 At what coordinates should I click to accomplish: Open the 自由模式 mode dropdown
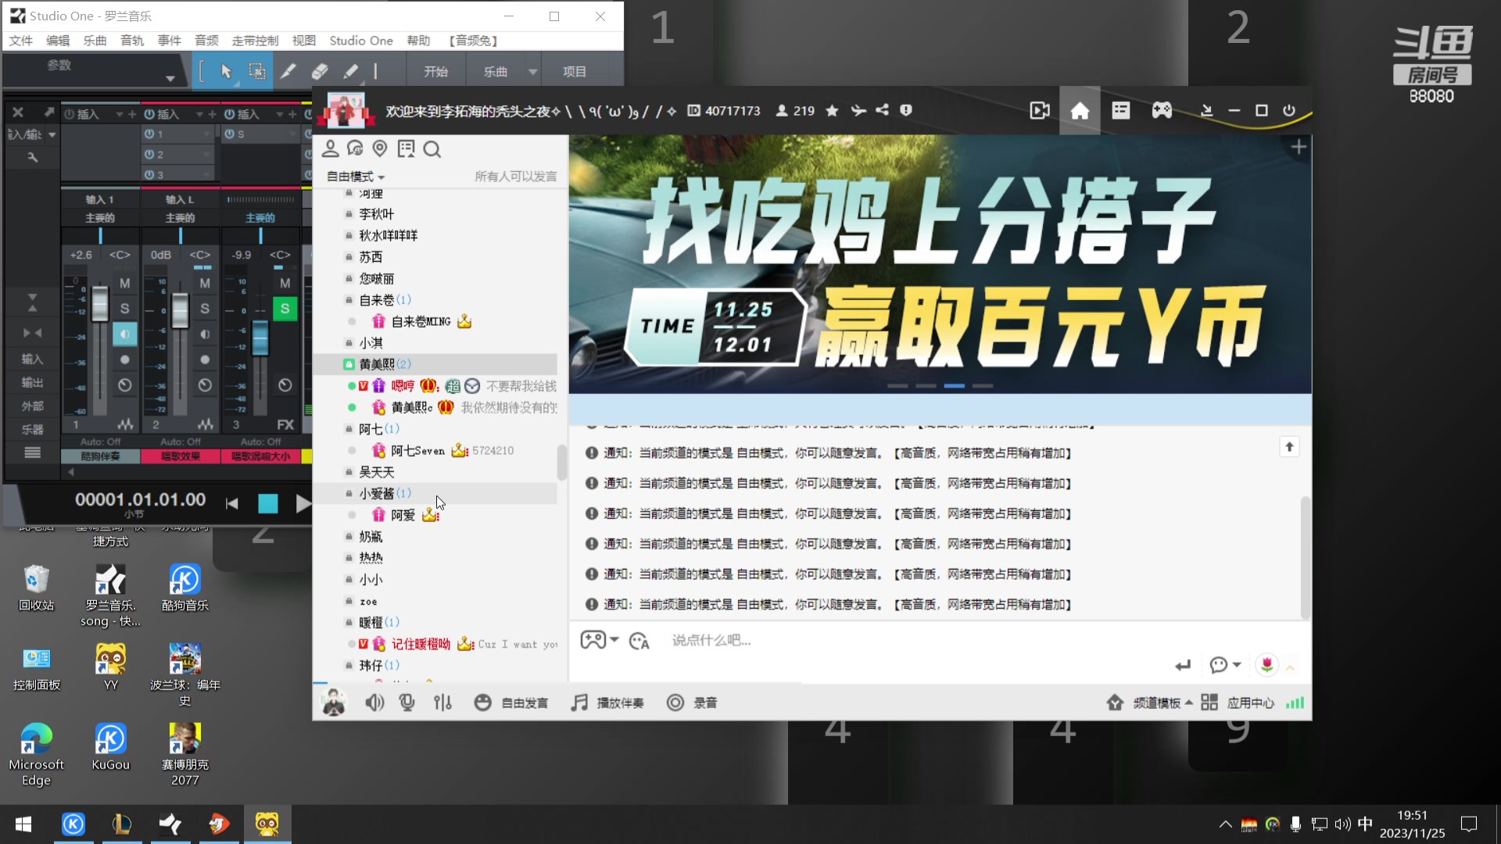353,176
